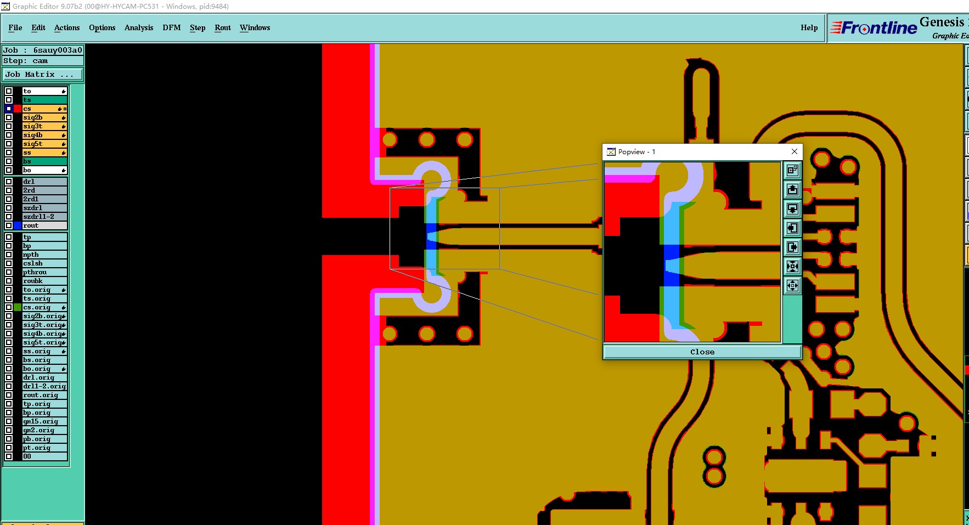
Task: Open the Rout menu
Action: coord(223,27)
